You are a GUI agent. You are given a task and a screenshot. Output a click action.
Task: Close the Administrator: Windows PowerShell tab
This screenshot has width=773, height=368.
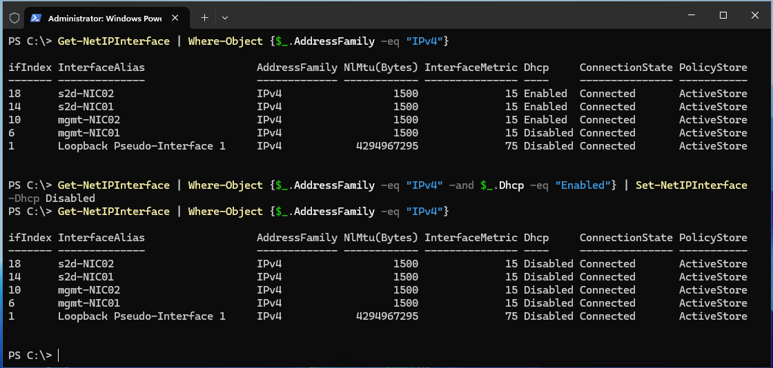[x=177, y=17]
